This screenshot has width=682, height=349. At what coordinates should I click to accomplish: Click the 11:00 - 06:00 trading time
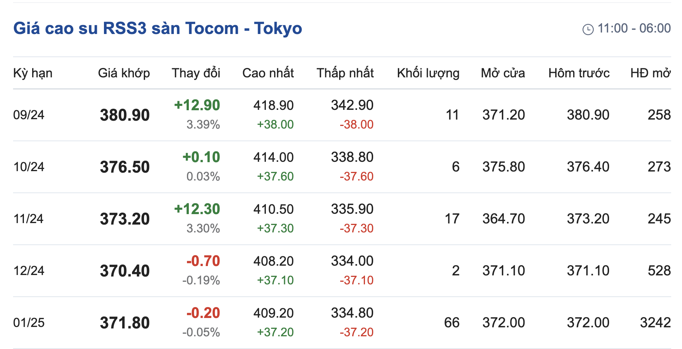[634, 28]
